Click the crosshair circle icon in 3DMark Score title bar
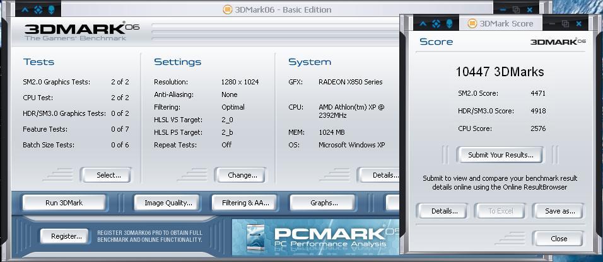Image resolution: width=603 pixels, height=262 pixels. coord(436,24)
